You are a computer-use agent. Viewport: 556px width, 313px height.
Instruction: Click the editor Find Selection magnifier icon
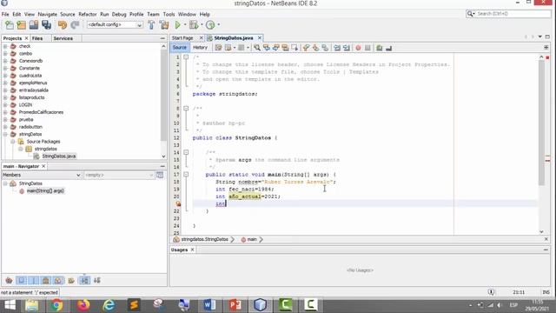point(257,48)
